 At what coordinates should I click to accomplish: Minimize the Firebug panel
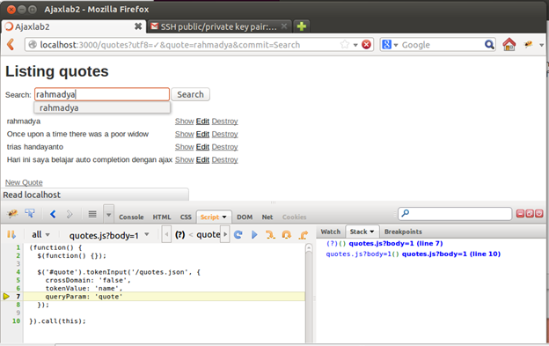coord(520,214)
